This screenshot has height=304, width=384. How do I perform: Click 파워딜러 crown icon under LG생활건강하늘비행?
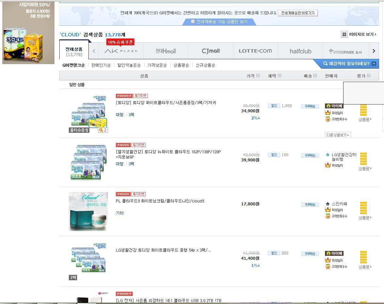(x=328, y=165)
